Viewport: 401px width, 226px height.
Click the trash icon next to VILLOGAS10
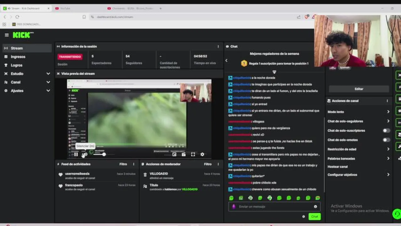point(145,175)
